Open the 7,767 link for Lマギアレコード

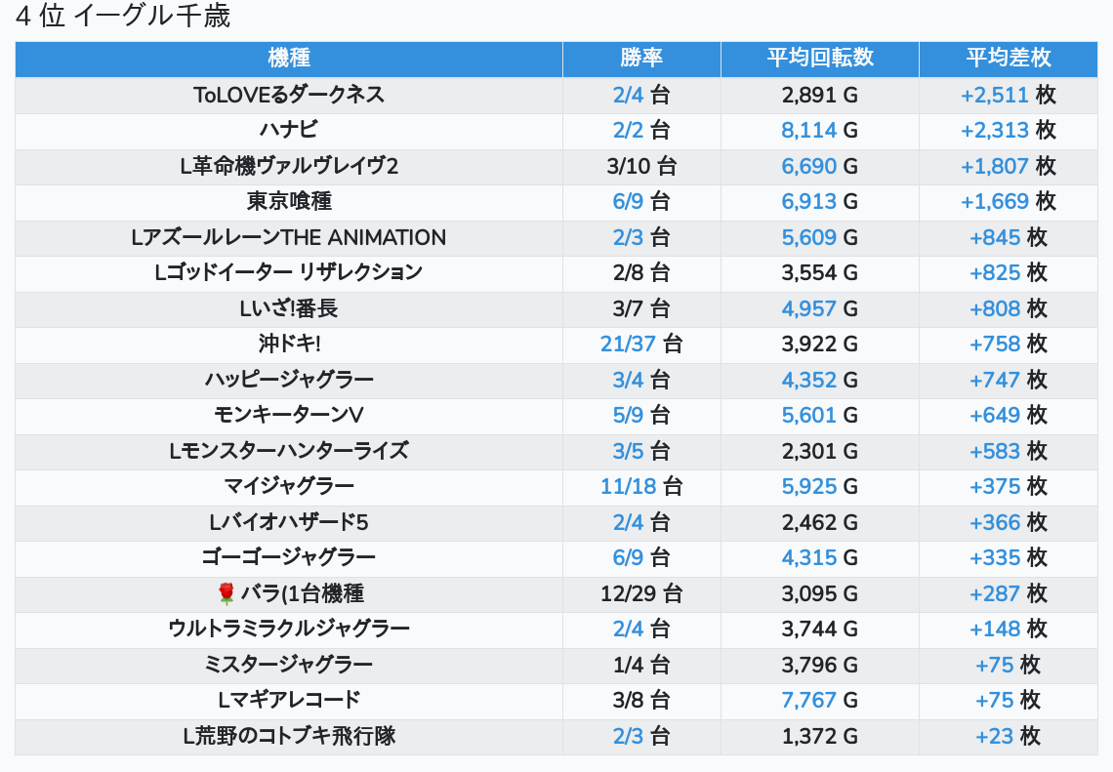click(808, 700)
